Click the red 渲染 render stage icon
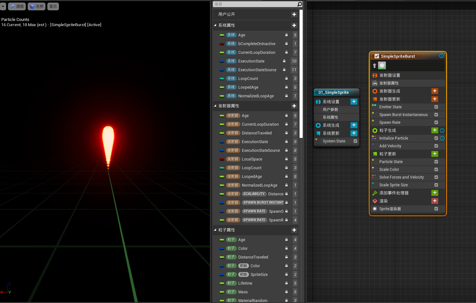This screenshot has height=303, width=476. tap(375, 201)
